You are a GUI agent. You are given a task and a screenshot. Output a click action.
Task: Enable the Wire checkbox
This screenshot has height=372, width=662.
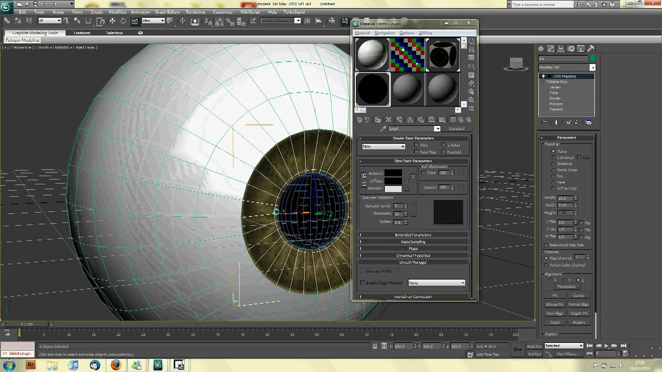click(x=417, y=145)
